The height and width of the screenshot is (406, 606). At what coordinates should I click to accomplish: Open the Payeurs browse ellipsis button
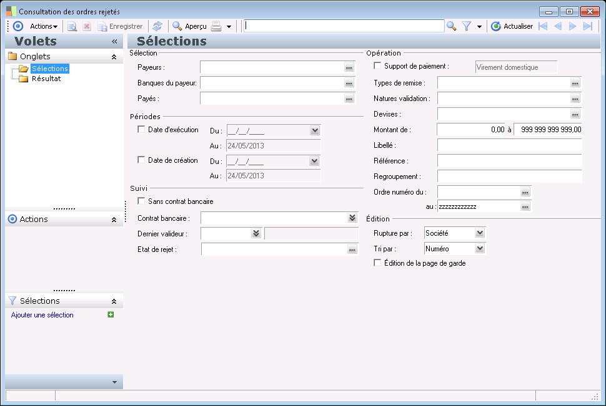point(349,67)
